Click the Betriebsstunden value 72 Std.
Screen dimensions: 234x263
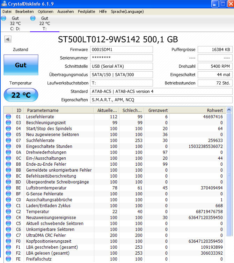click(215, 83)
